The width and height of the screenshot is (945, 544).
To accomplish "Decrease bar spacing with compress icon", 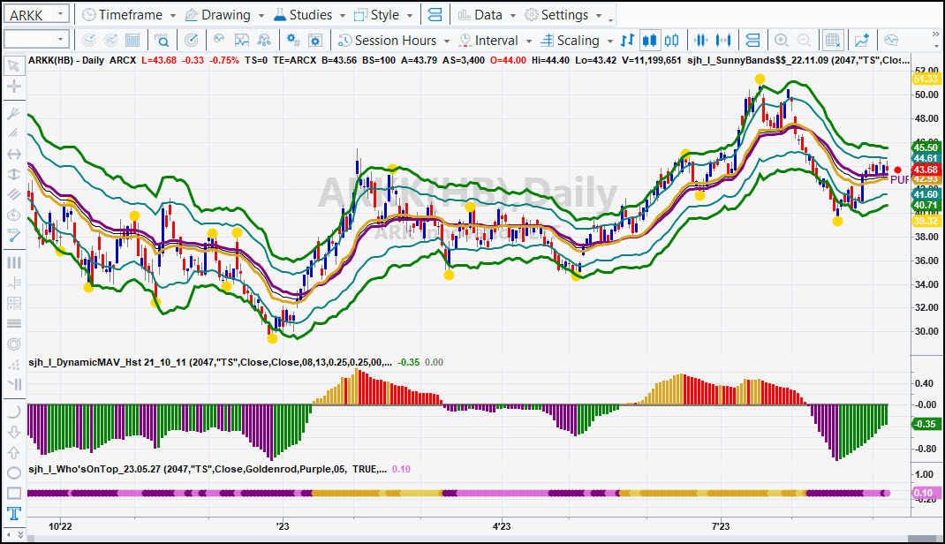I will (700, 41).
